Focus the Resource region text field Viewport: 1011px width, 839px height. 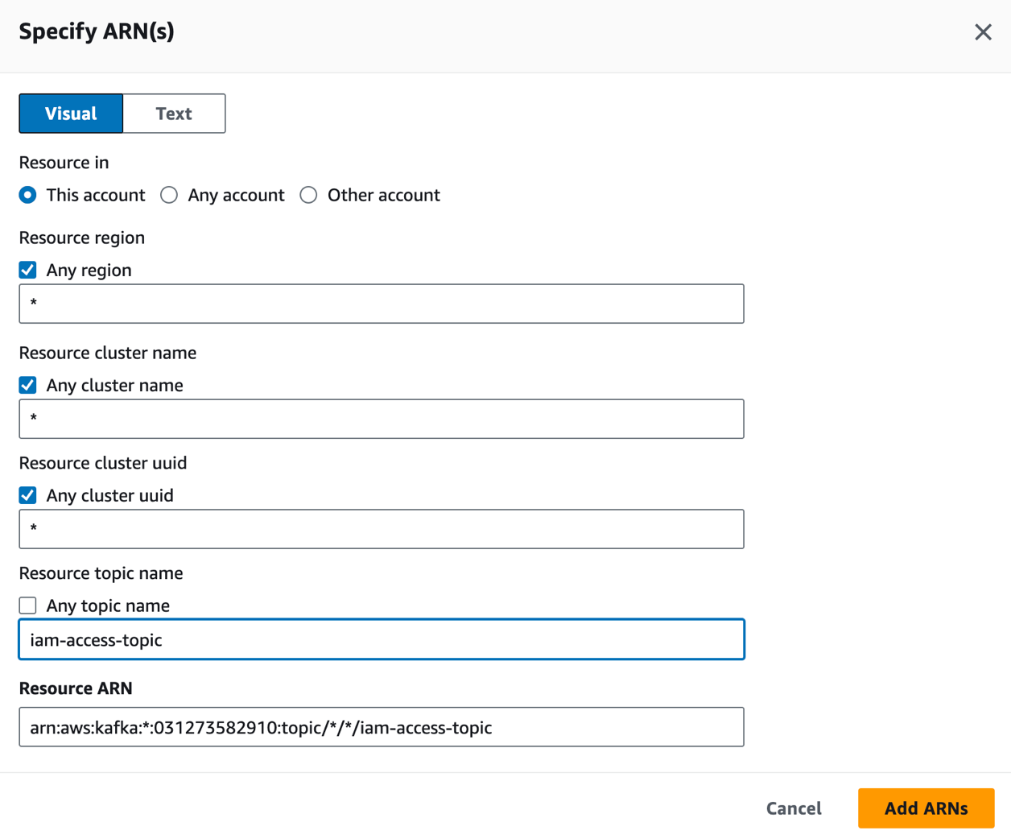point(382,304)
